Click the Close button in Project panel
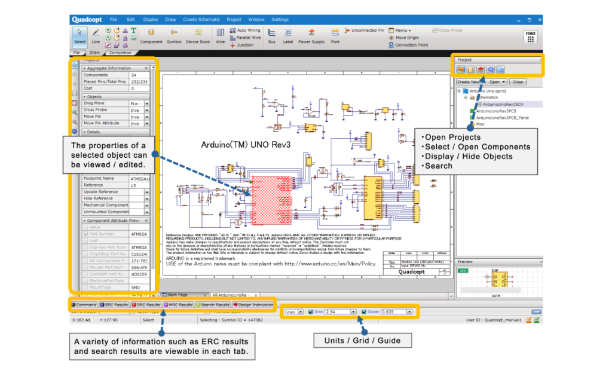 tap(518, 82)
